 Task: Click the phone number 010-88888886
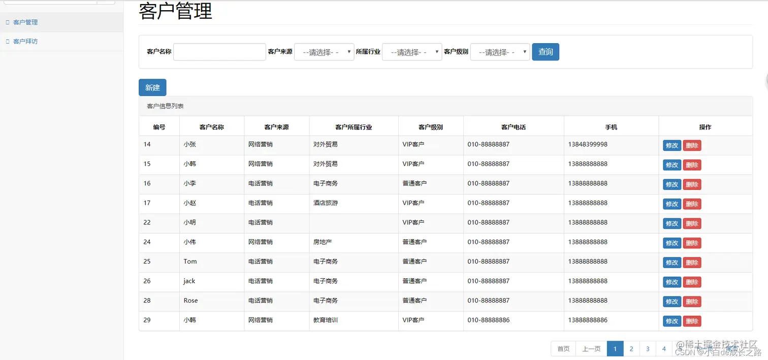pos(489,320)
